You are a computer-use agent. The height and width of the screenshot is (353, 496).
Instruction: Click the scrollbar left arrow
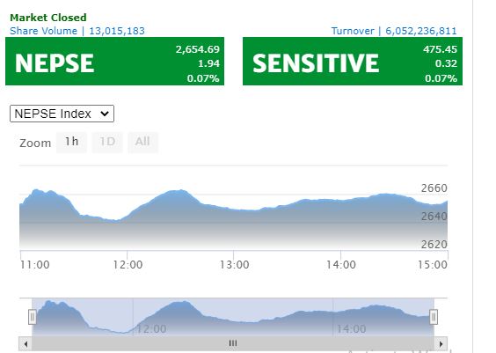pos(26,344)
